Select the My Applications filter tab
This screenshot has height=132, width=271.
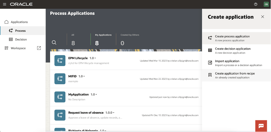click(x=103, y=39)
